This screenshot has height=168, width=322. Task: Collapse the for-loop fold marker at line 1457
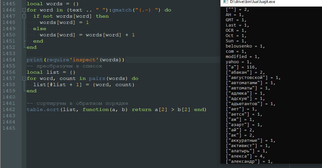click(x=24, y=78)
